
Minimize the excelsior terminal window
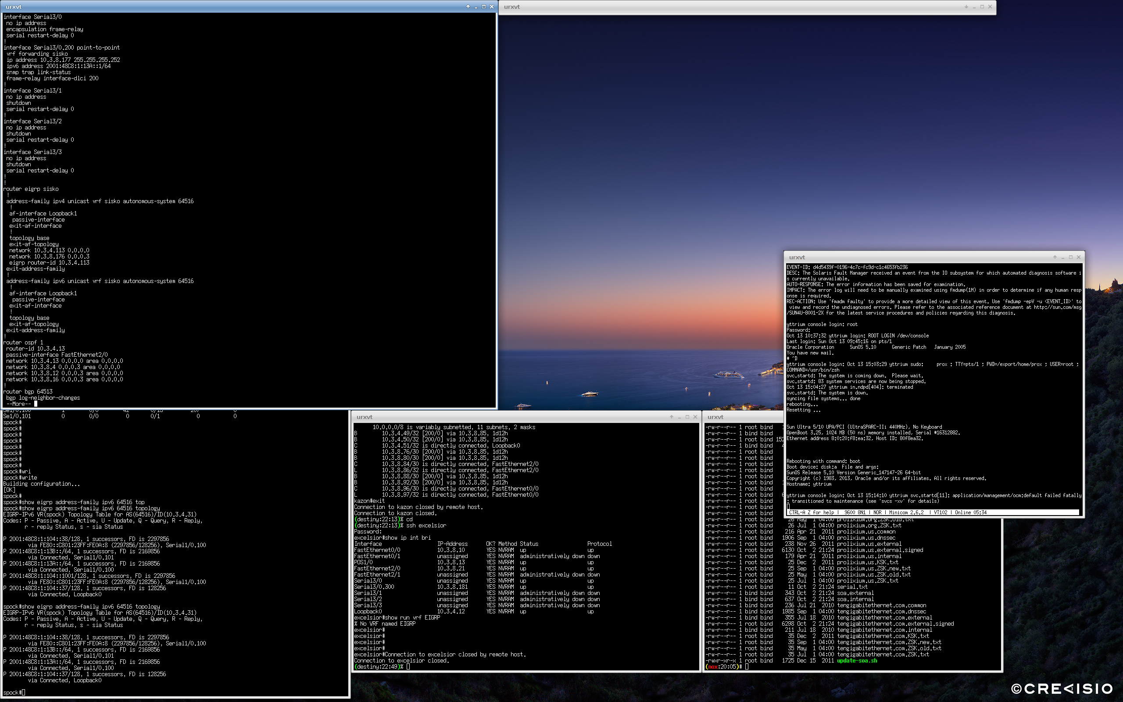[x=680, y=416]
